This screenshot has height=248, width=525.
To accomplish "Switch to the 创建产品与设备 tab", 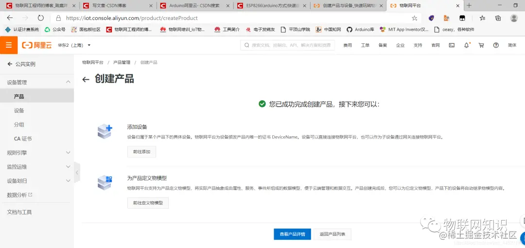I will (348, 6).
